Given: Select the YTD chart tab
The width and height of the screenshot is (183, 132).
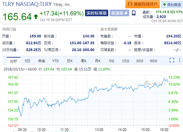Looking at the screenshot, I should (56, 61).
